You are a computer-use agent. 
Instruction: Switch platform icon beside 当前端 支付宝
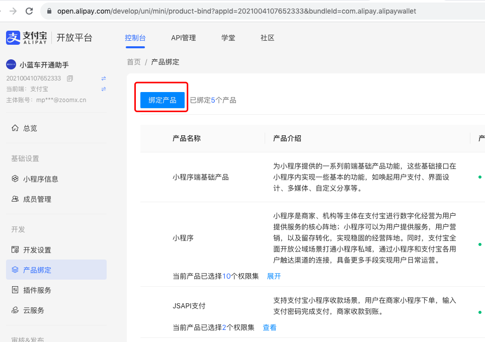(x=104, y=89)
